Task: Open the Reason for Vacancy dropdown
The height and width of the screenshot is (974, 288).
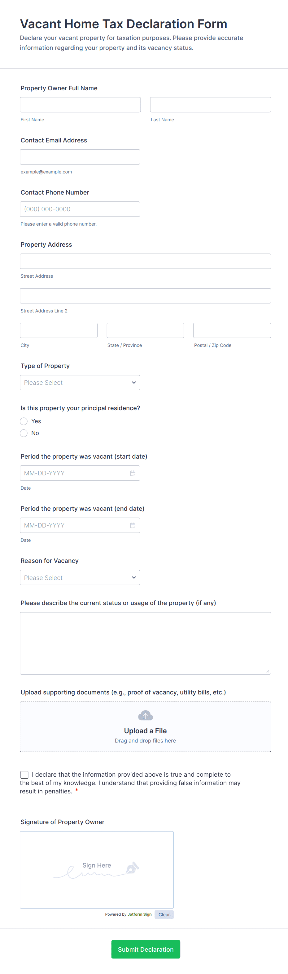Action: [x=80, y=577]
